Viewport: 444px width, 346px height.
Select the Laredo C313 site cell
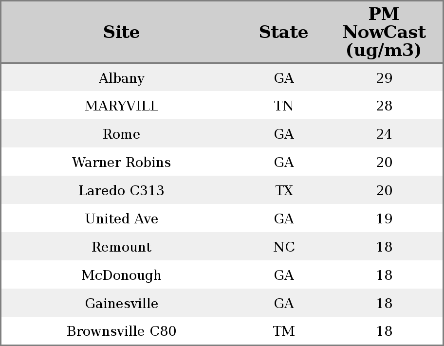pos(122,190)
